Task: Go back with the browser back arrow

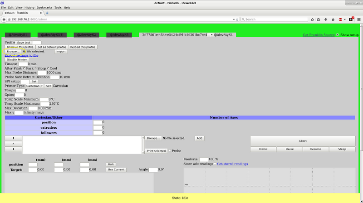Action: (4, 19)
